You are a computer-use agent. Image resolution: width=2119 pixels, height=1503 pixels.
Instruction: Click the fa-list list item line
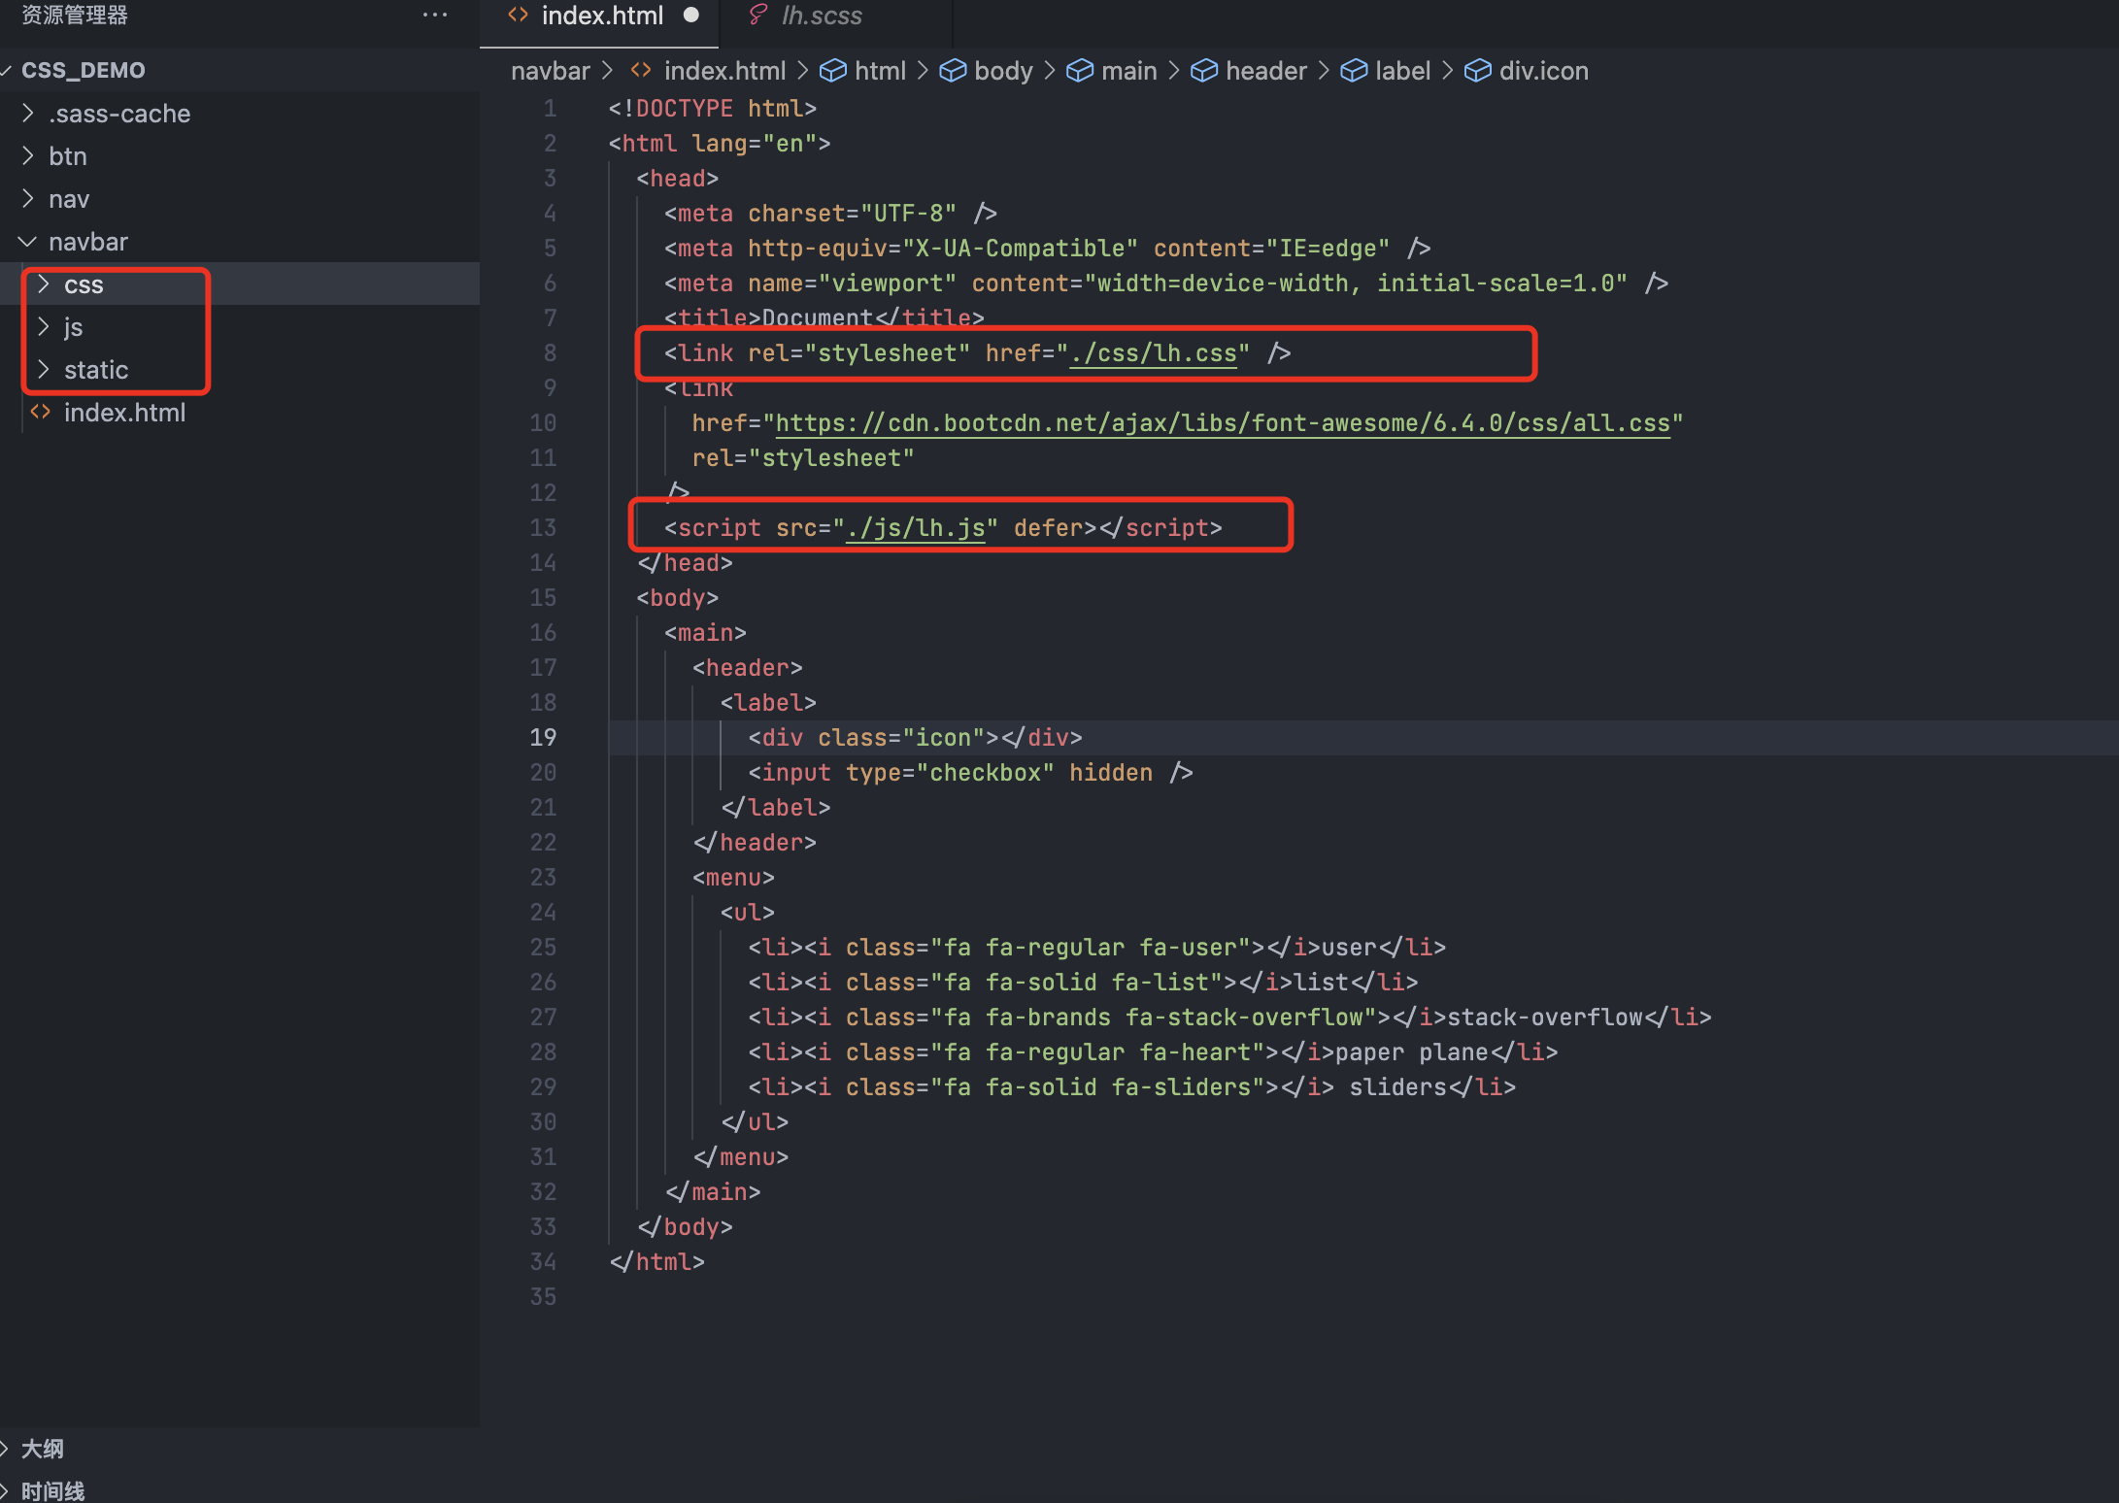pos(1083,983)
